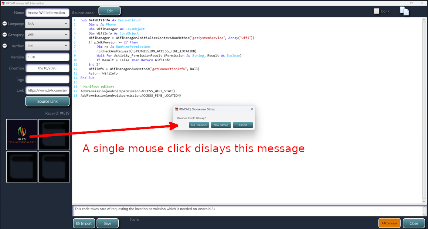Click the Version field showing 1.0.0
428x229 pixels.
pos(47,57)
